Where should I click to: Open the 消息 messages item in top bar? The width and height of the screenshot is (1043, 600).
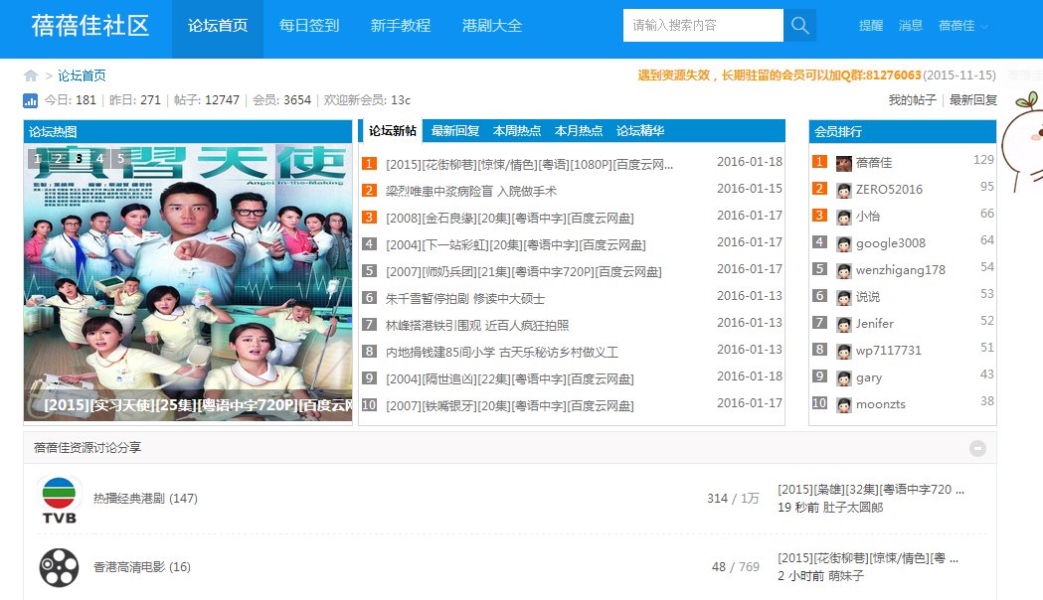[911, 26]
